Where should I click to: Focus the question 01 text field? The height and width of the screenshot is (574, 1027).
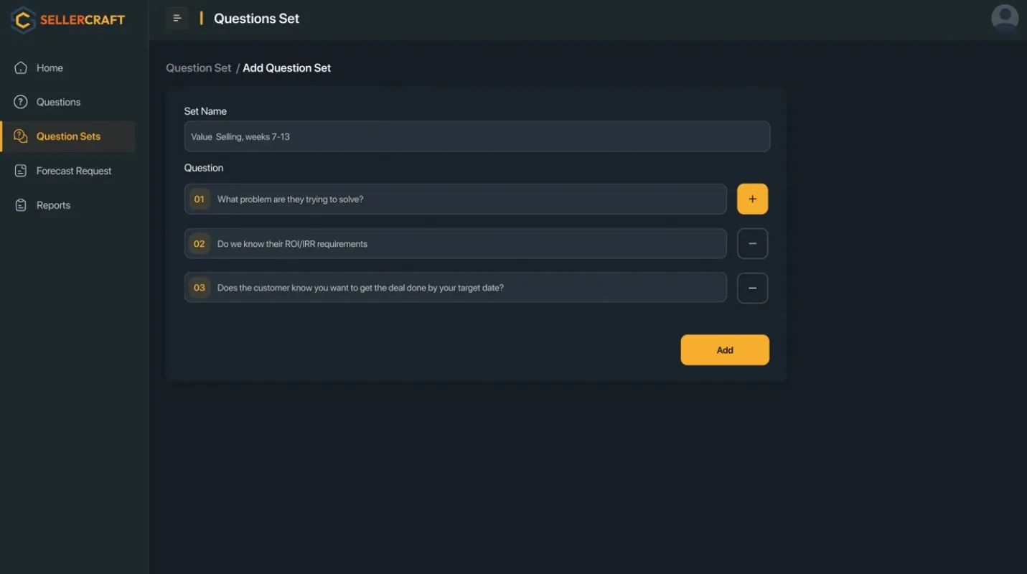[x=466, y=199]
